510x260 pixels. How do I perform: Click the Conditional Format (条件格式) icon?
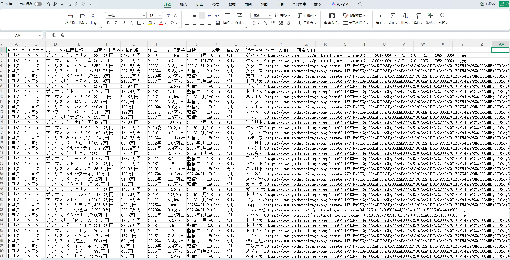click(332, 16)
